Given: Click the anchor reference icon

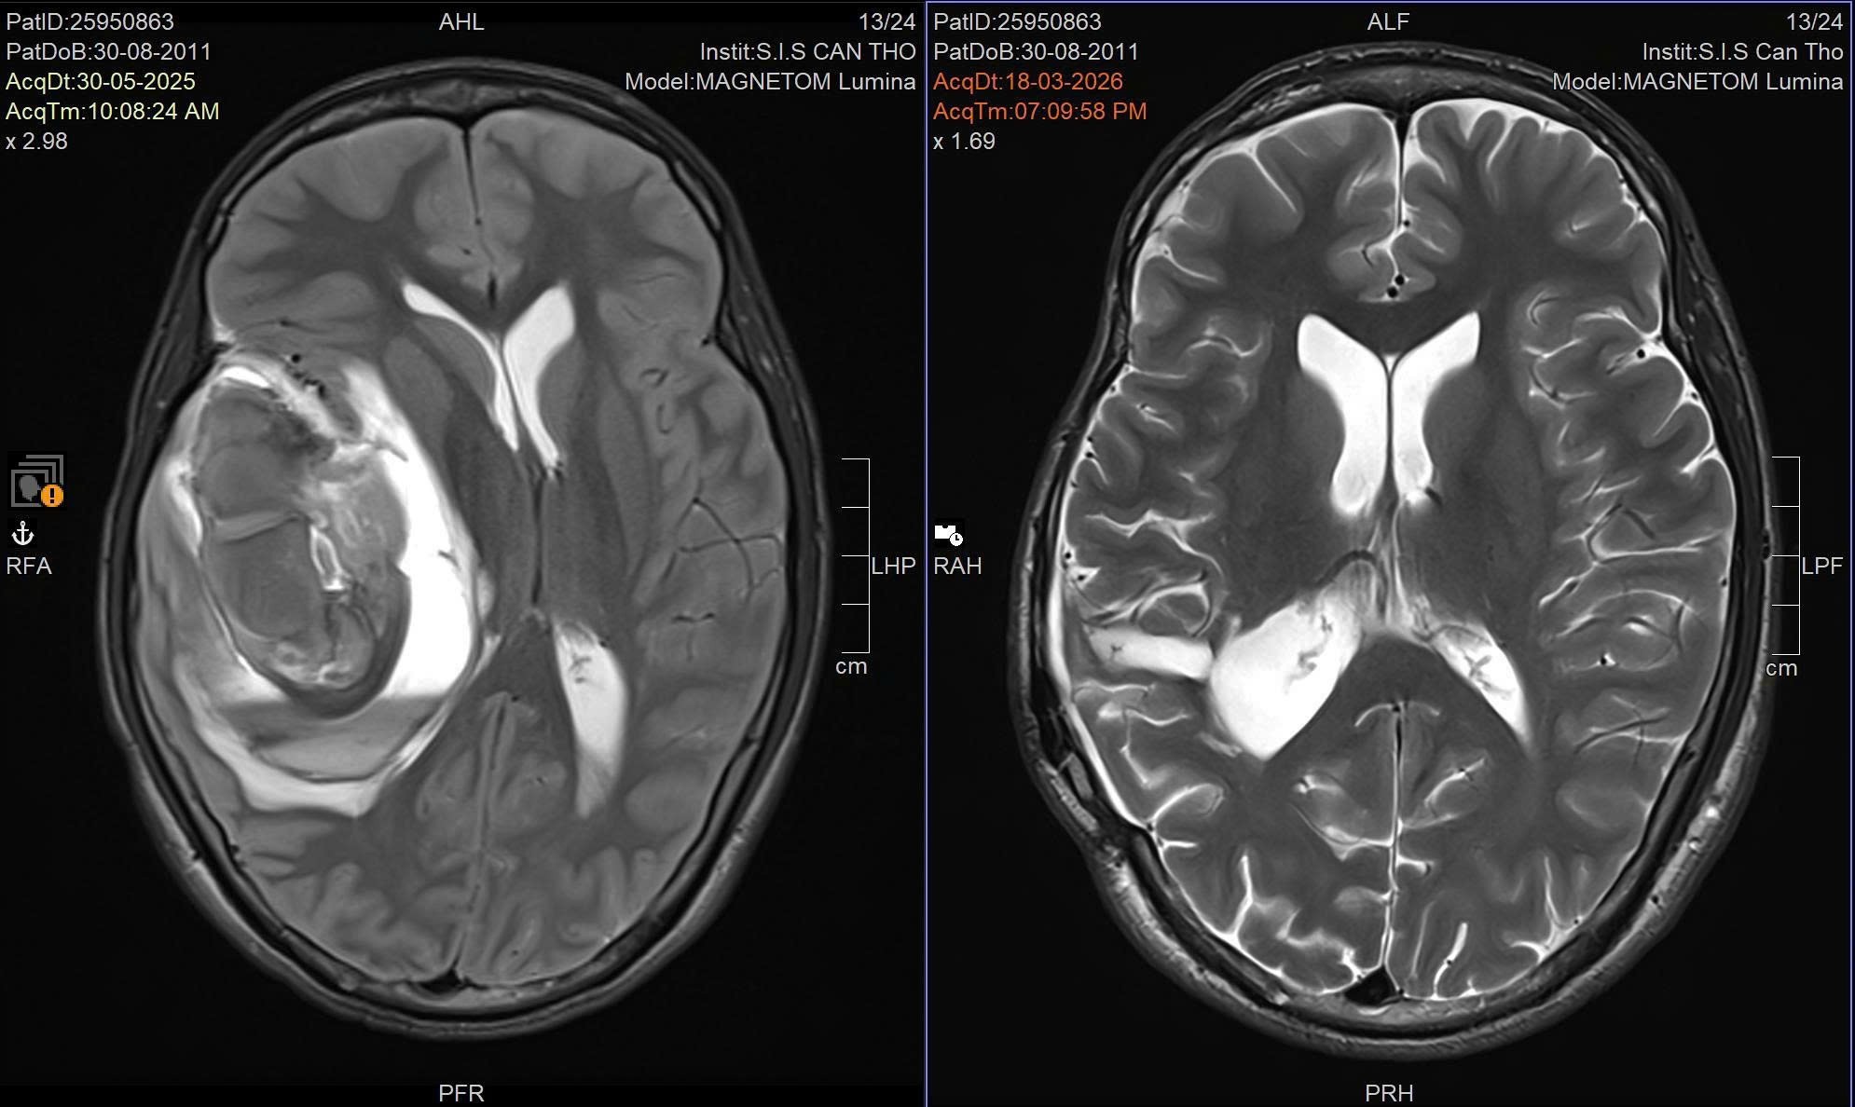Looking at the screenshot, I should (22, 534).
